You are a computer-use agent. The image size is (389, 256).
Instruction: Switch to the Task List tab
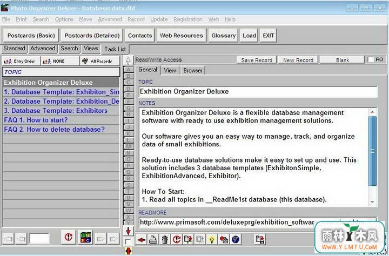[x=115, y=49]
